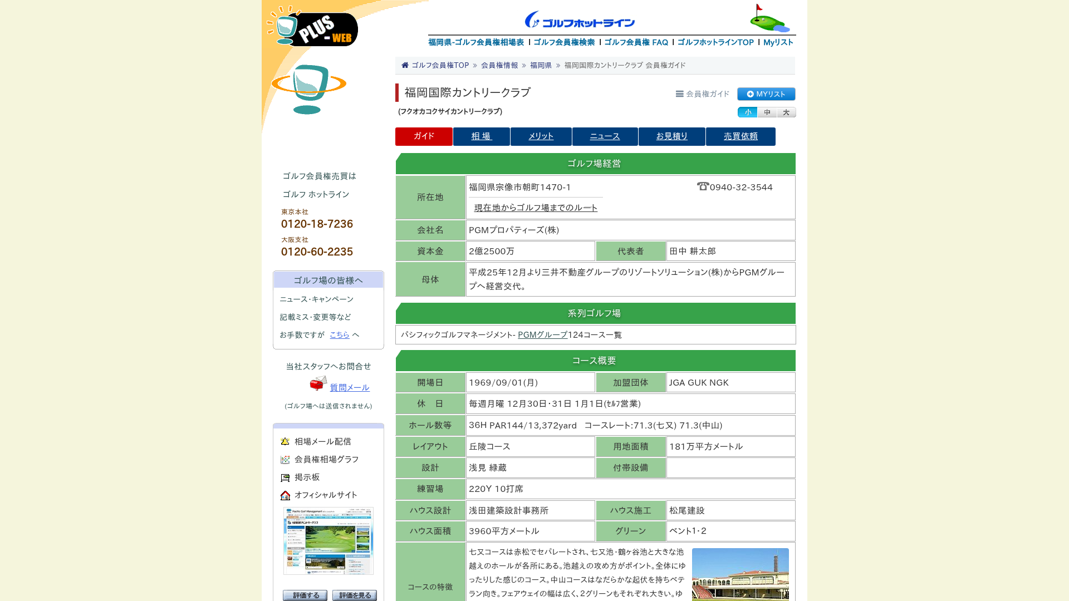The image size is (1069, 601).
Task: Click the bell icon for 相場メール配信
Action: pos(285,442)
